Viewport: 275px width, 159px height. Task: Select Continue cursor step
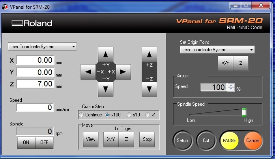(81, 115)
